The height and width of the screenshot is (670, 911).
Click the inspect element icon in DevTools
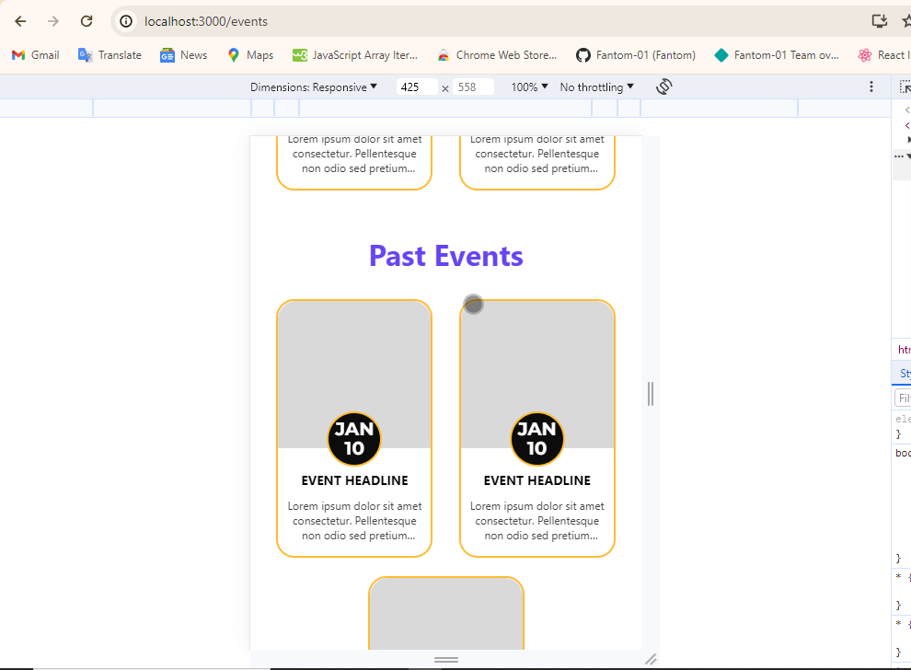point(905,87)
